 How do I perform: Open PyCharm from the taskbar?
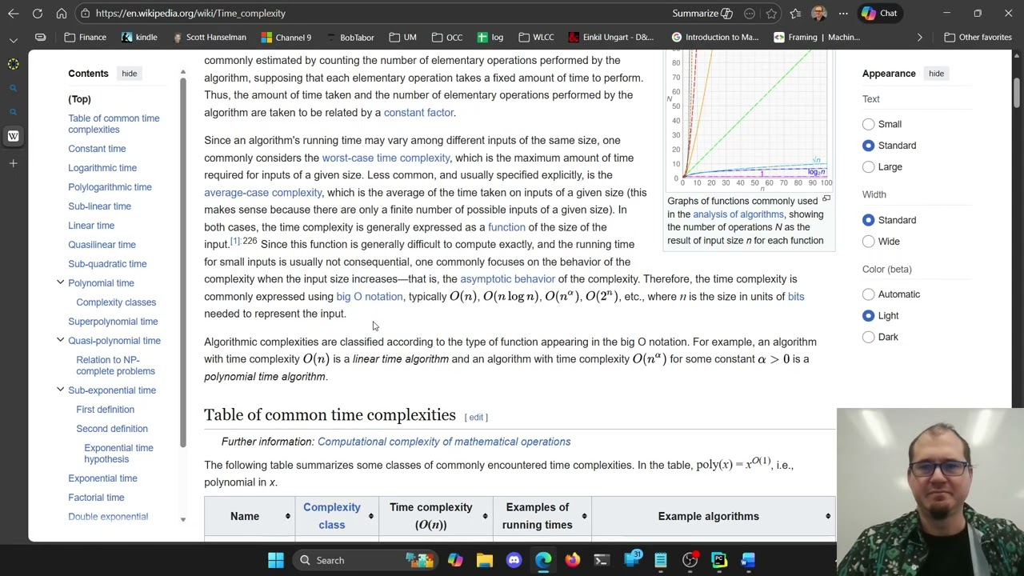click(718, 560)
